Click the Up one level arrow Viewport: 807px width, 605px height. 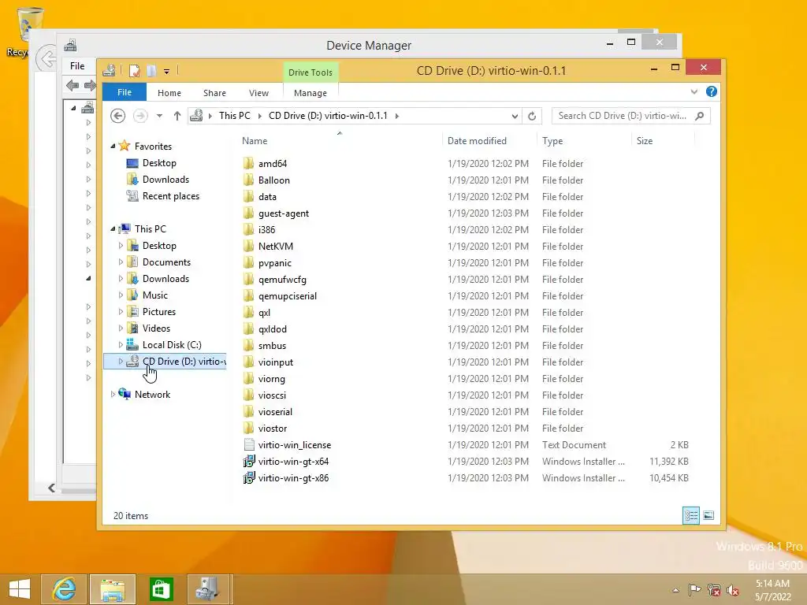pos(177,116)
